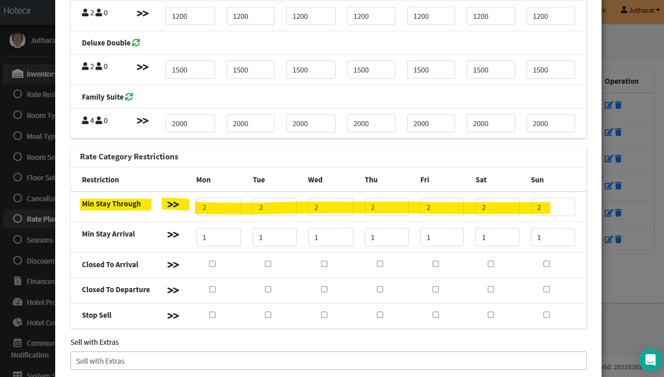Viewport: 664px width, 377px height.
Task: Click the last trash icon under Operation
Action: (618, 239)
